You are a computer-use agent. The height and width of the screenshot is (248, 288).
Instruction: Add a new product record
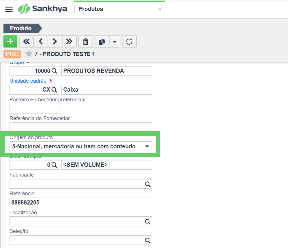(x=10, y=42)
